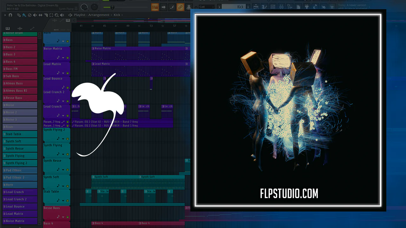Select the Mute tool in playlist toolbar
Image resolution: width=406 pixels, height=228 pixels.
click(35, 15)
